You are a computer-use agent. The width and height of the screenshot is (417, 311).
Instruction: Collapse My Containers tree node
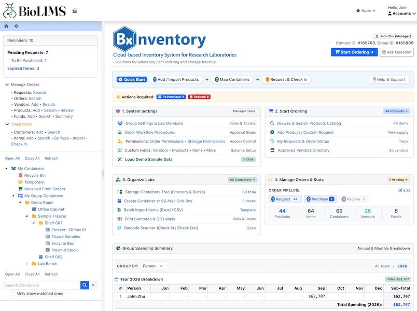coord(6,168)
